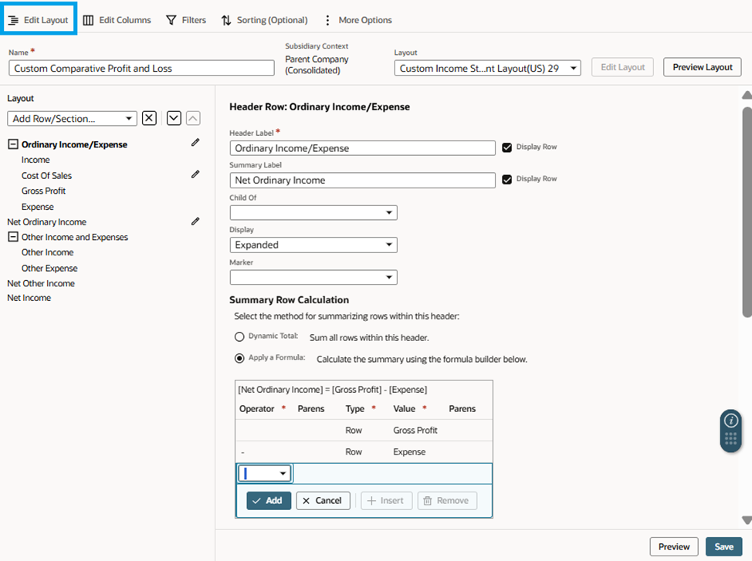Open the floating info help icon
Image resolution: width=752 pixels, height=561 pixels.
pyautogui.click(x=730, y=421)
